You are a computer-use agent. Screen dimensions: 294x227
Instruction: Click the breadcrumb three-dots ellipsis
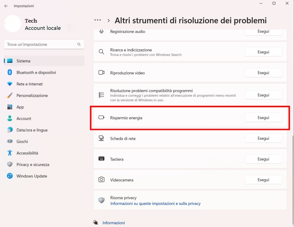97,20
